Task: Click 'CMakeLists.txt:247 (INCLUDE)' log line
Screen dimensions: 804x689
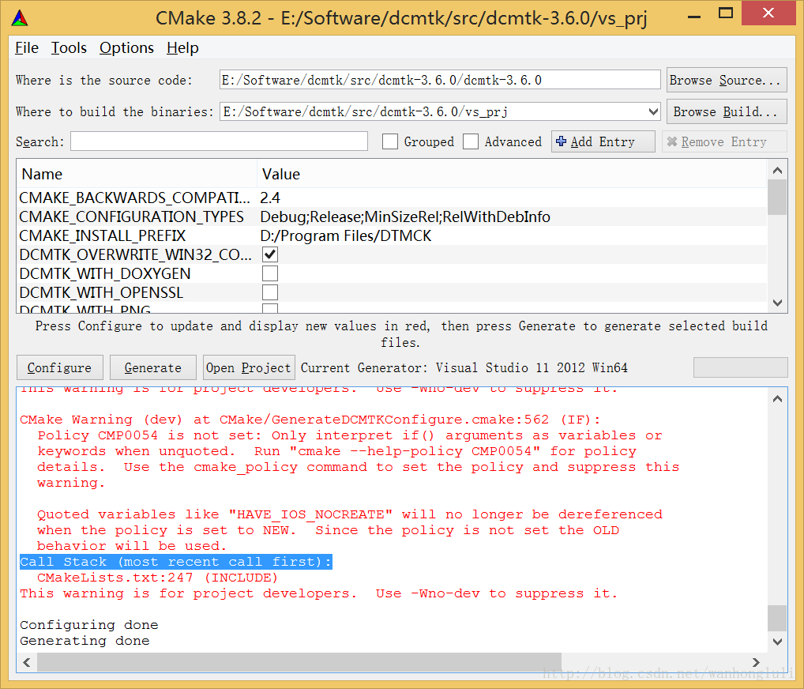Action: (x=157, y=578)
